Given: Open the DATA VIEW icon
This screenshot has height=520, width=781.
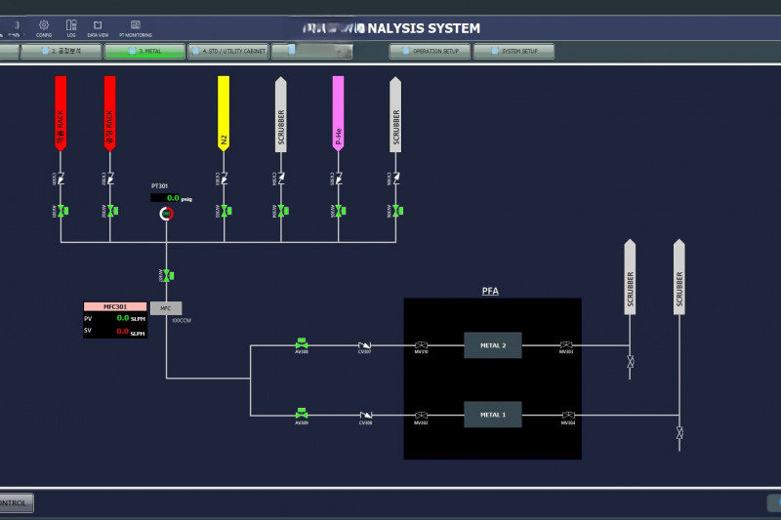Looking at the screenshot, I should point(98,24).
